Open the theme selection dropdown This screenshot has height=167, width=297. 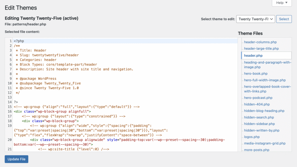pyautogui.click(x=255, y=19)
